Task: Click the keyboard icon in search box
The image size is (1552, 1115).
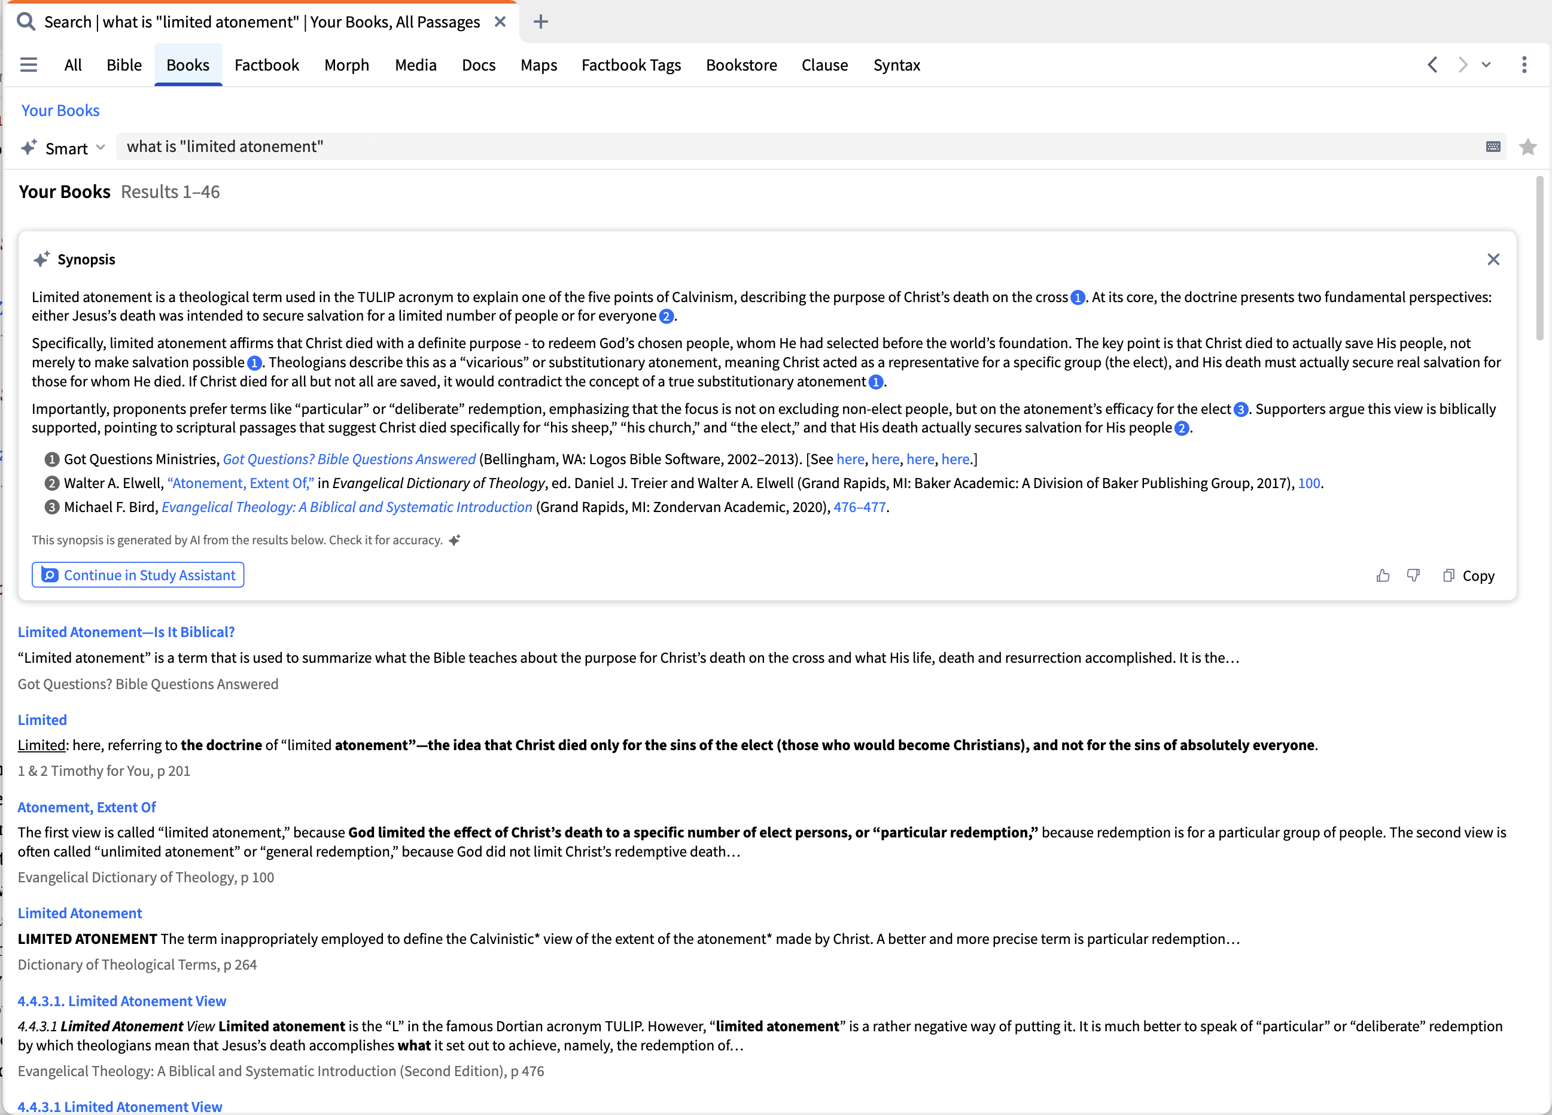Action: [1493, 147]
